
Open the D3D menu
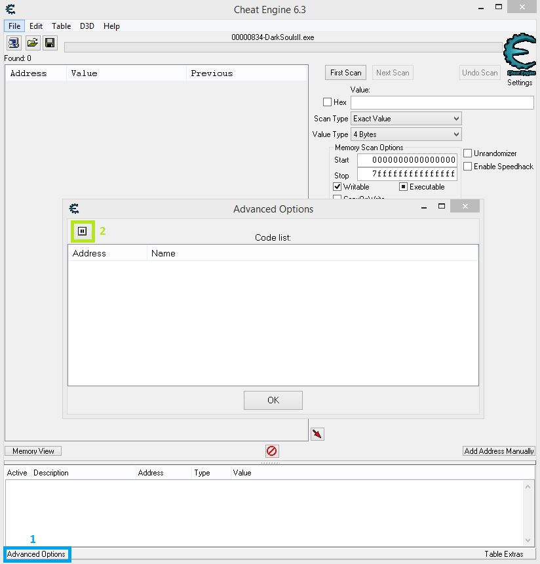[87, 26]
